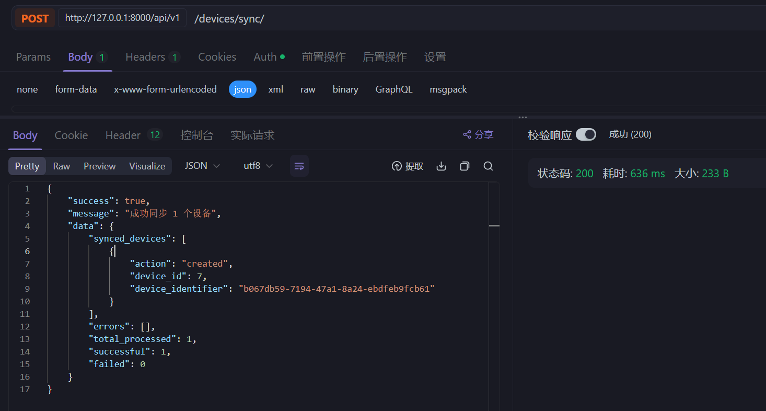Open the 实际请求 actual request tab
Image resolution: width=766 pixels, height=411 pixels.
tap(252, 135)
